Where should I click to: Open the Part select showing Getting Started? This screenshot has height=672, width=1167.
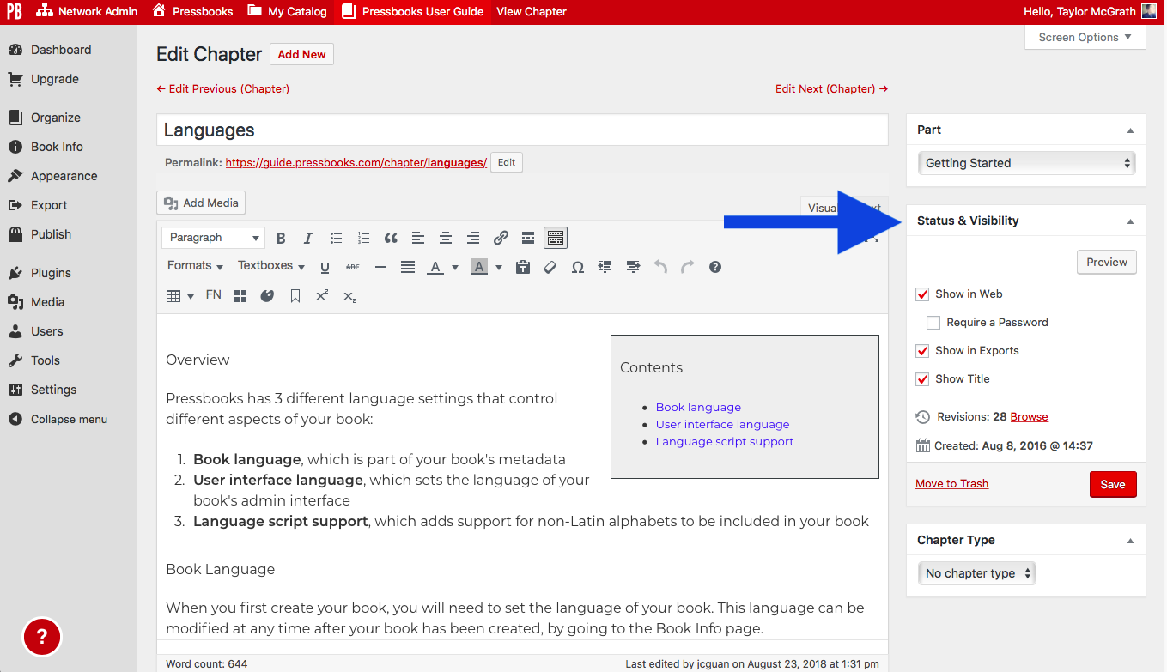point(1026,163)
